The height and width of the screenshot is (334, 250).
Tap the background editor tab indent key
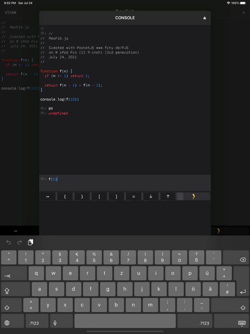point(15,231)
